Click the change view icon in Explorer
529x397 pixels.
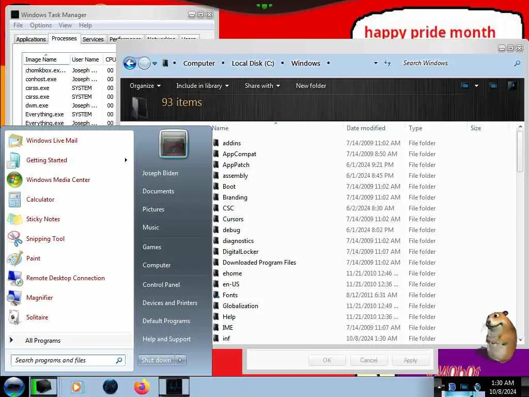pos(465,86)
